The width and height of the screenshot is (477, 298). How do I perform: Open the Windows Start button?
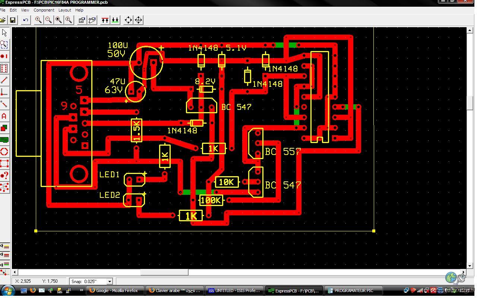(x=8, y=291)
